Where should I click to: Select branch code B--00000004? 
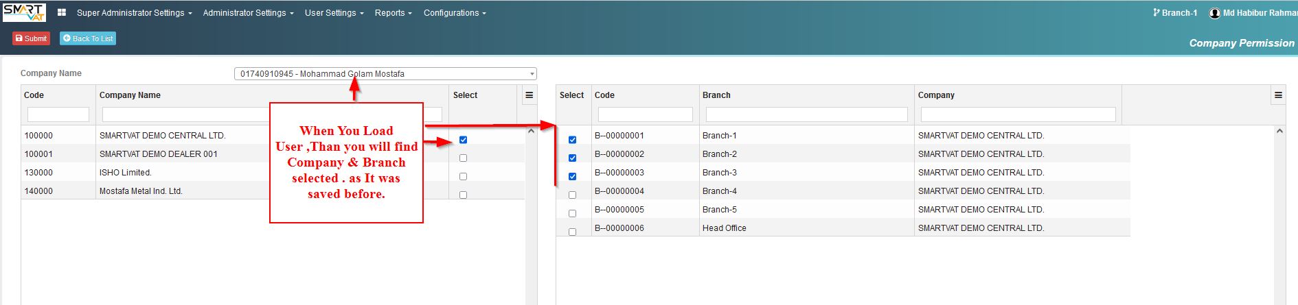[x=619, y=191]
